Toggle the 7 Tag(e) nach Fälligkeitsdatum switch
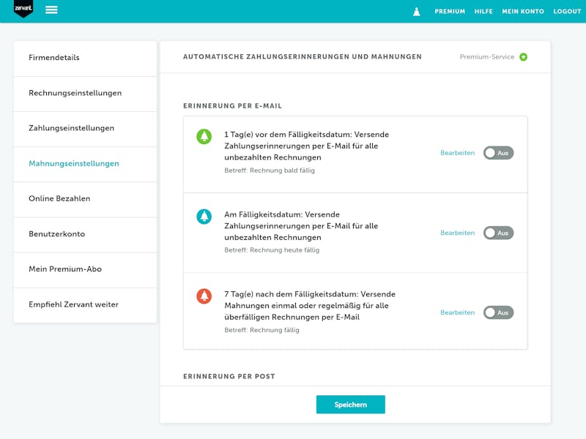 pyautogui.click(x=498, y=313)
